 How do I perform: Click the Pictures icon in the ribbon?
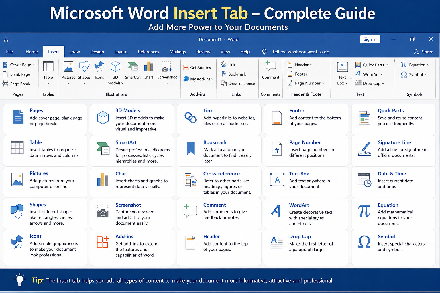click(68, 66)
